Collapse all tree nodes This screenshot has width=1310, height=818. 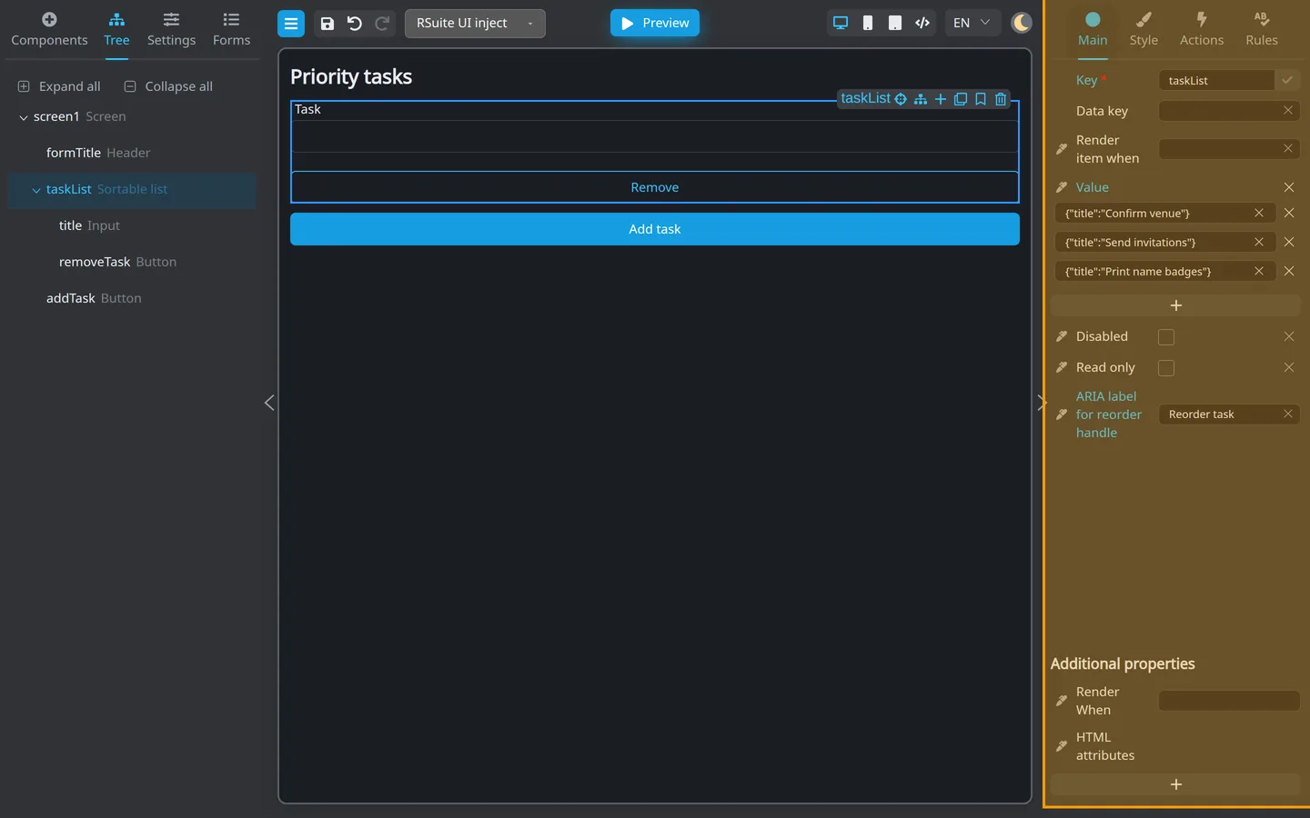click(168, 86)
